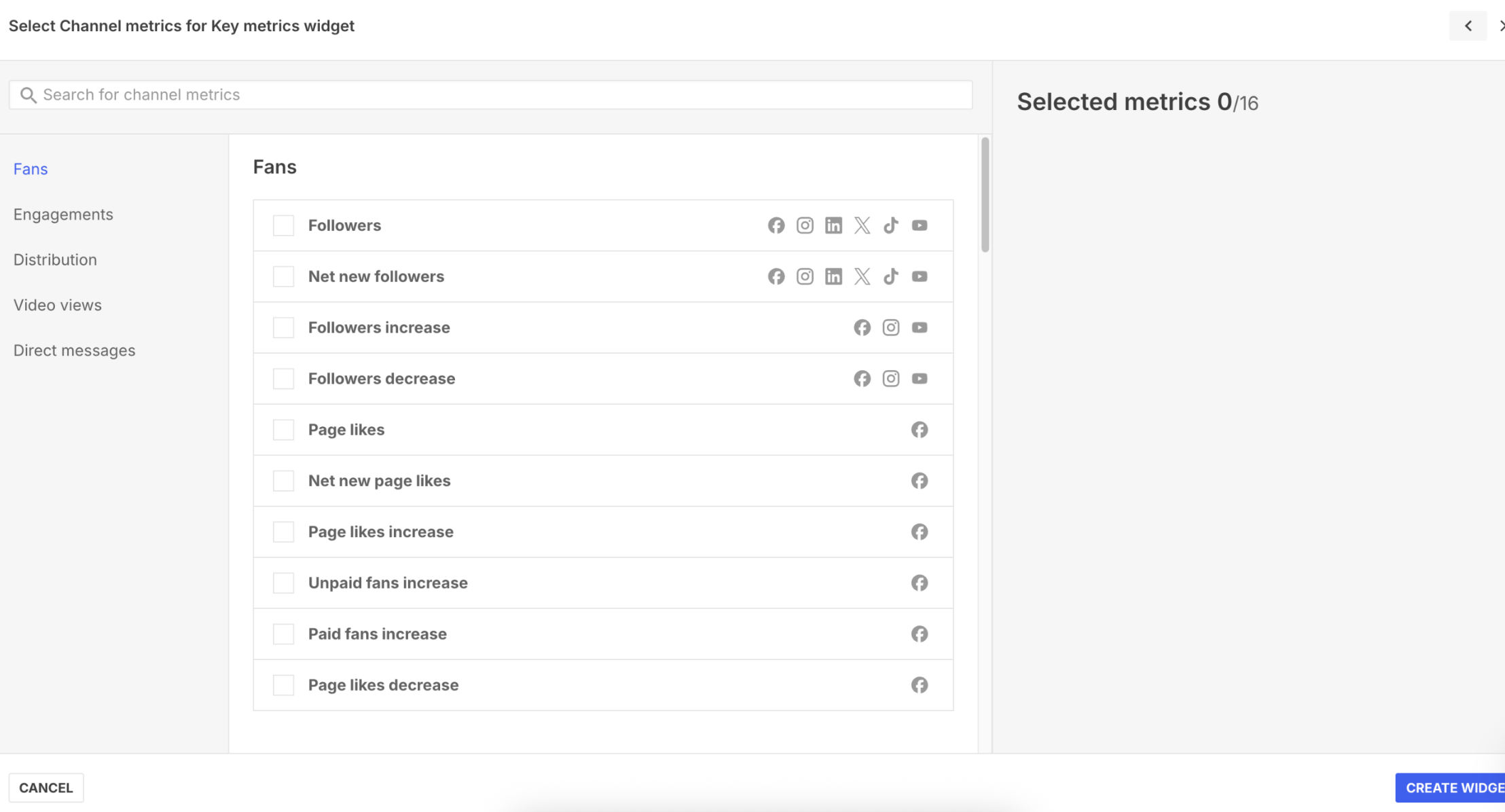Click the LinkedIn icon next to Net new followers
The height and width of the screenshot is (812, 1505).
coord(833,276)
